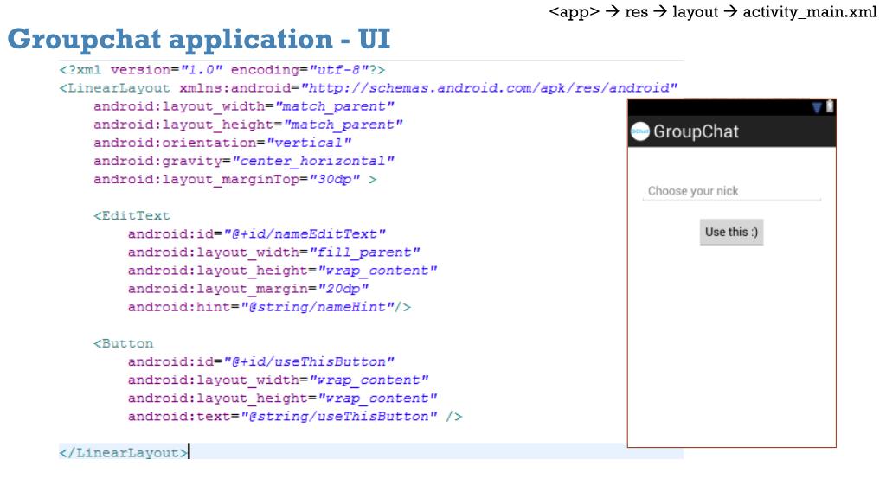Click the GroupChat app icon in phone header
Screen dimensions: 886x498
(x=639, y=131)
